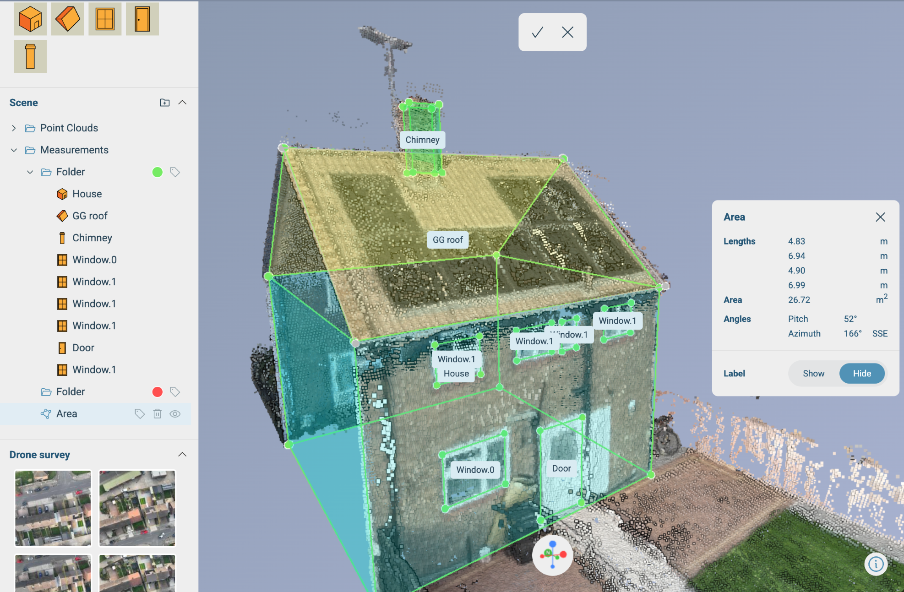
Task: Expand the Point Clouds folder
Action: point(14,128)
